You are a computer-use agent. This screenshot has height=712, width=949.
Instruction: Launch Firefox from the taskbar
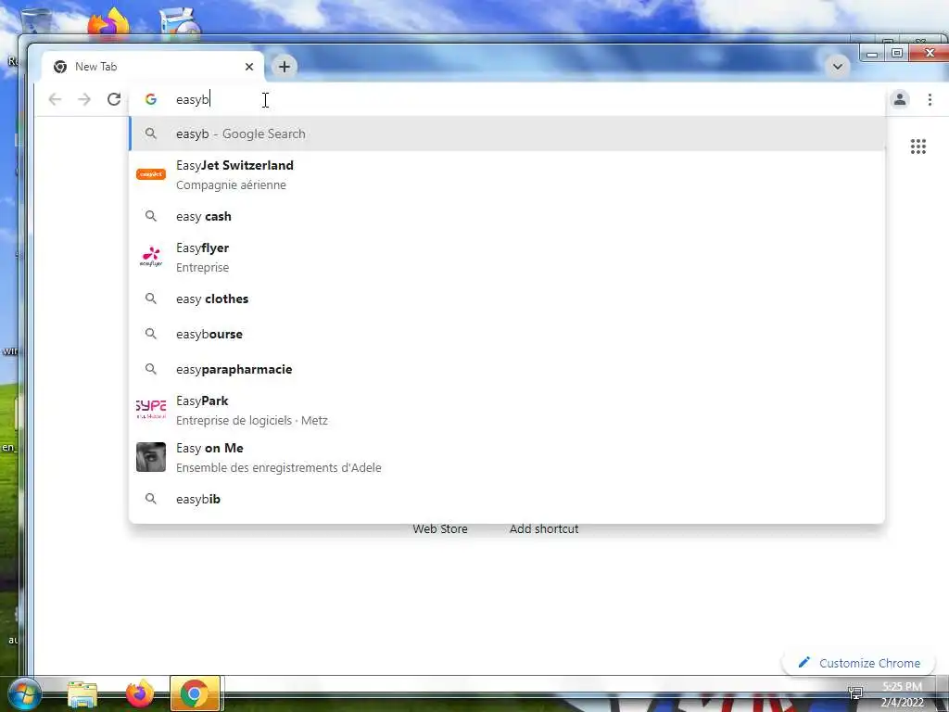140,693
